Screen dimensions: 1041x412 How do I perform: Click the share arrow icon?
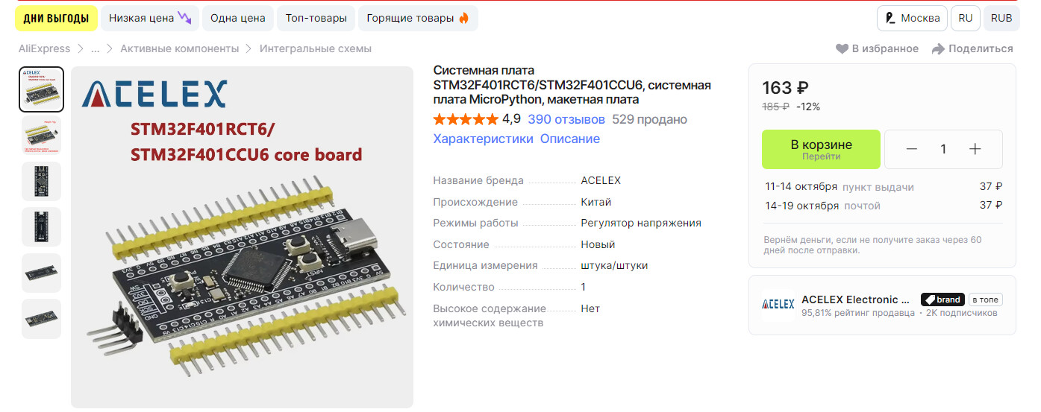pos(938,48)
